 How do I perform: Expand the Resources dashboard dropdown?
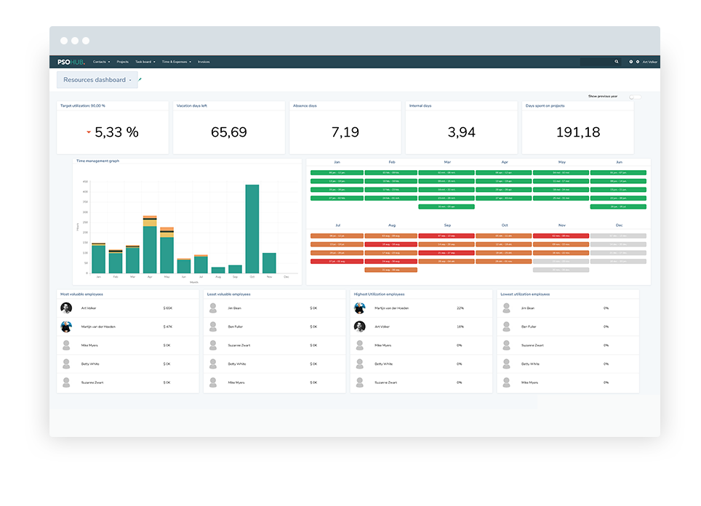coord(130,80)
